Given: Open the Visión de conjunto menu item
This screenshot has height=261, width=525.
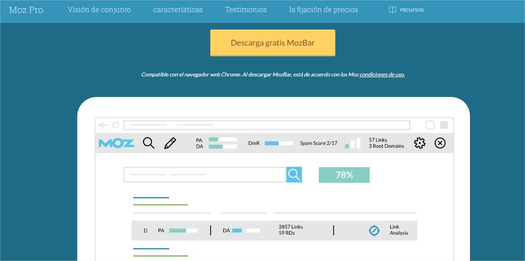Looking at the screenshot, I should pyautogui.click(x=99, y=10).
